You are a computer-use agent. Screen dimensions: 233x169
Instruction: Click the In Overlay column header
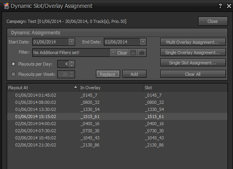point(111,88)
